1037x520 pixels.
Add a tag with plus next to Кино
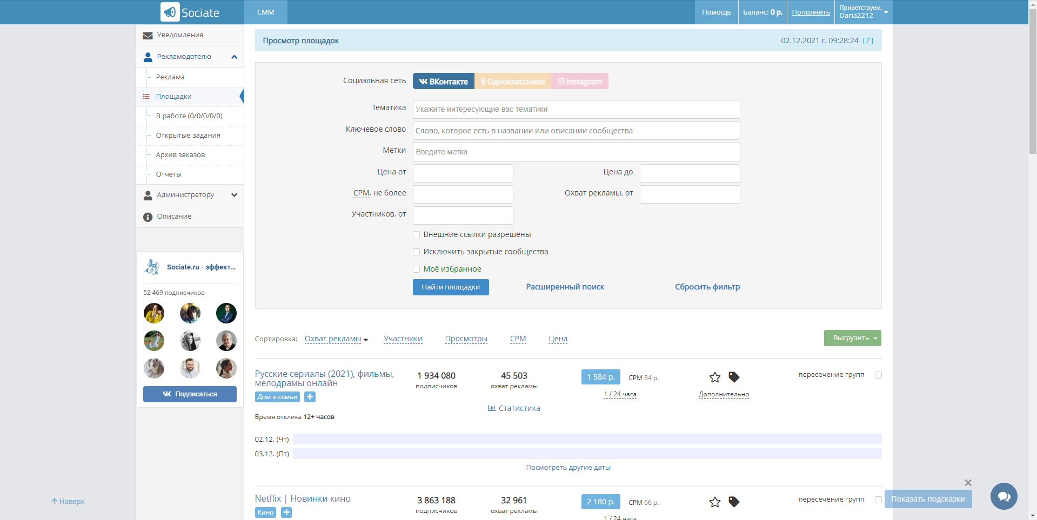[286, 512]
